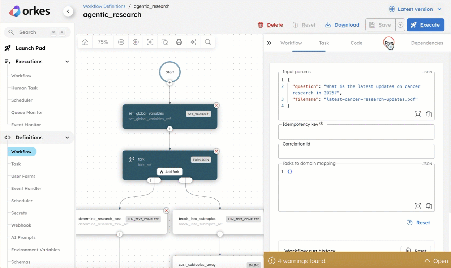Image resolution: width=451 pixels, height=268 pixels.
Task: Collapse the left sidebar with the arrow button
Action: (x=68, y=12)
